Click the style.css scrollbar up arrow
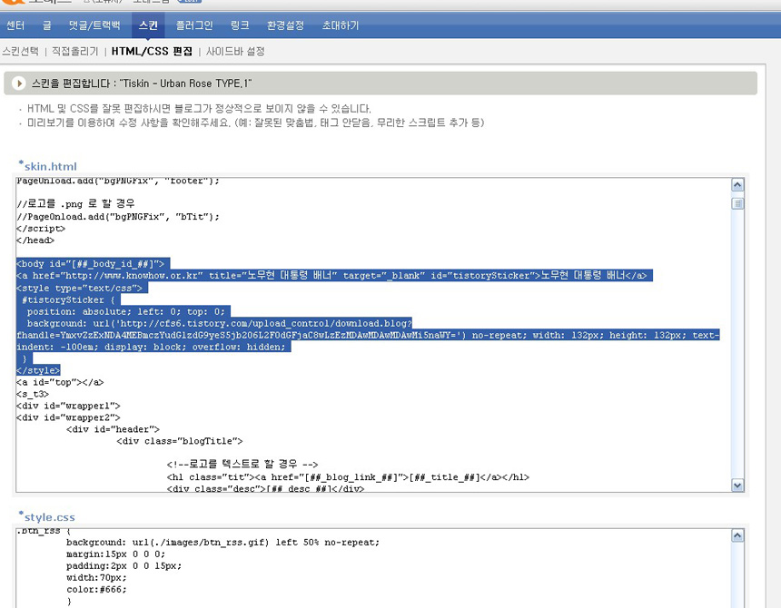Viewport: 781px width, 608px height. [x=737, y=535]
